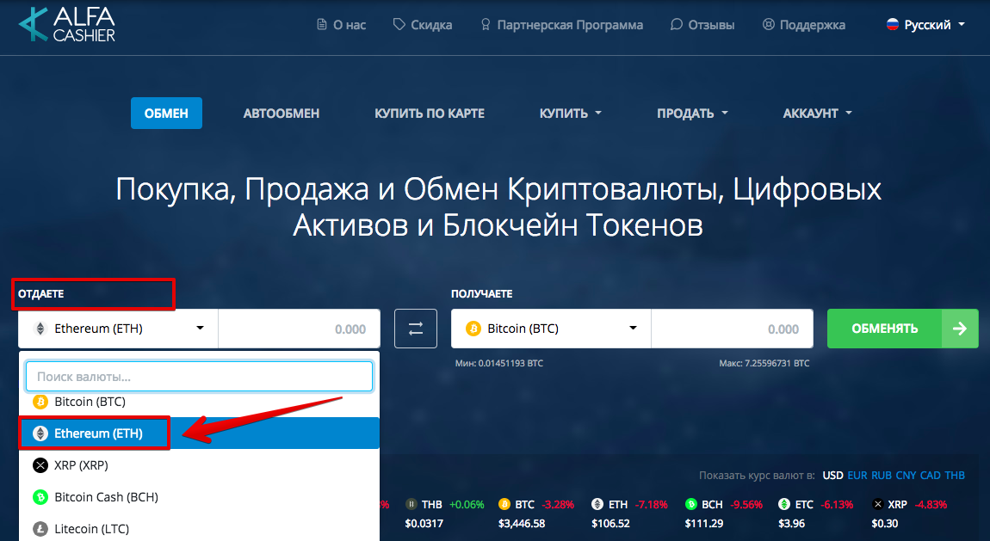Viewport: 990px width, 541px height.
Task: Click the BTC price $3,446.58
Action: tap(522, 523)
